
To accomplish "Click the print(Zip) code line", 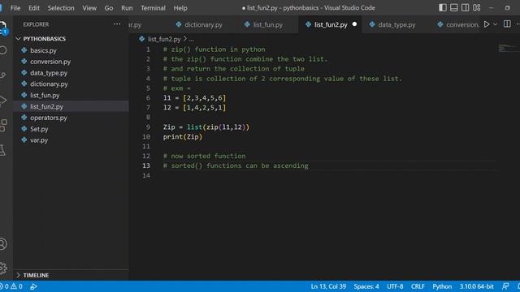I will (x=182, y=137).
